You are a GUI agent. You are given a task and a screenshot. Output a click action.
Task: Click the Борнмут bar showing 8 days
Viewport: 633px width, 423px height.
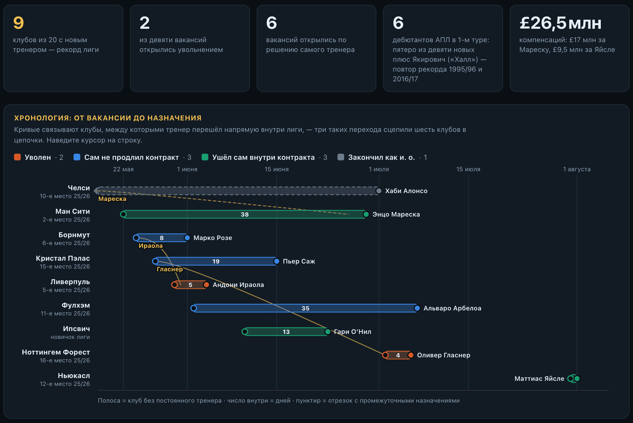(x=162, y=238)
